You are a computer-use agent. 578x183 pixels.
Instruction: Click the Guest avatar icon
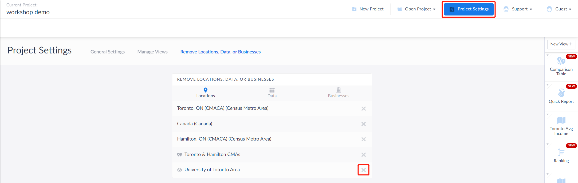[x=549, y=9]
